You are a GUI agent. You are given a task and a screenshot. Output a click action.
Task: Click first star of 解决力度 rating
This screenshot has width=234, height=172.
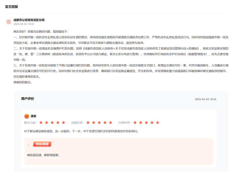click(x=41, y=122)
